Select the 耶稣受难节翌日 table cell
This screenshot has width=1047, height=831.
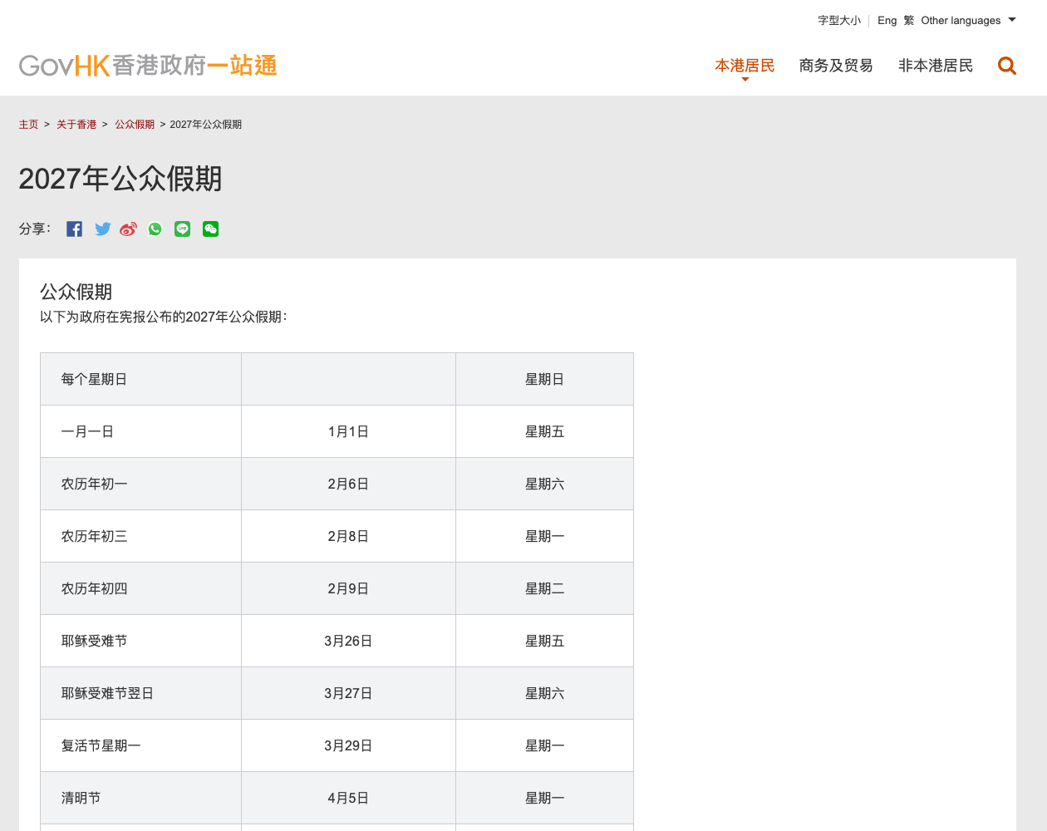tap(141, 693)
